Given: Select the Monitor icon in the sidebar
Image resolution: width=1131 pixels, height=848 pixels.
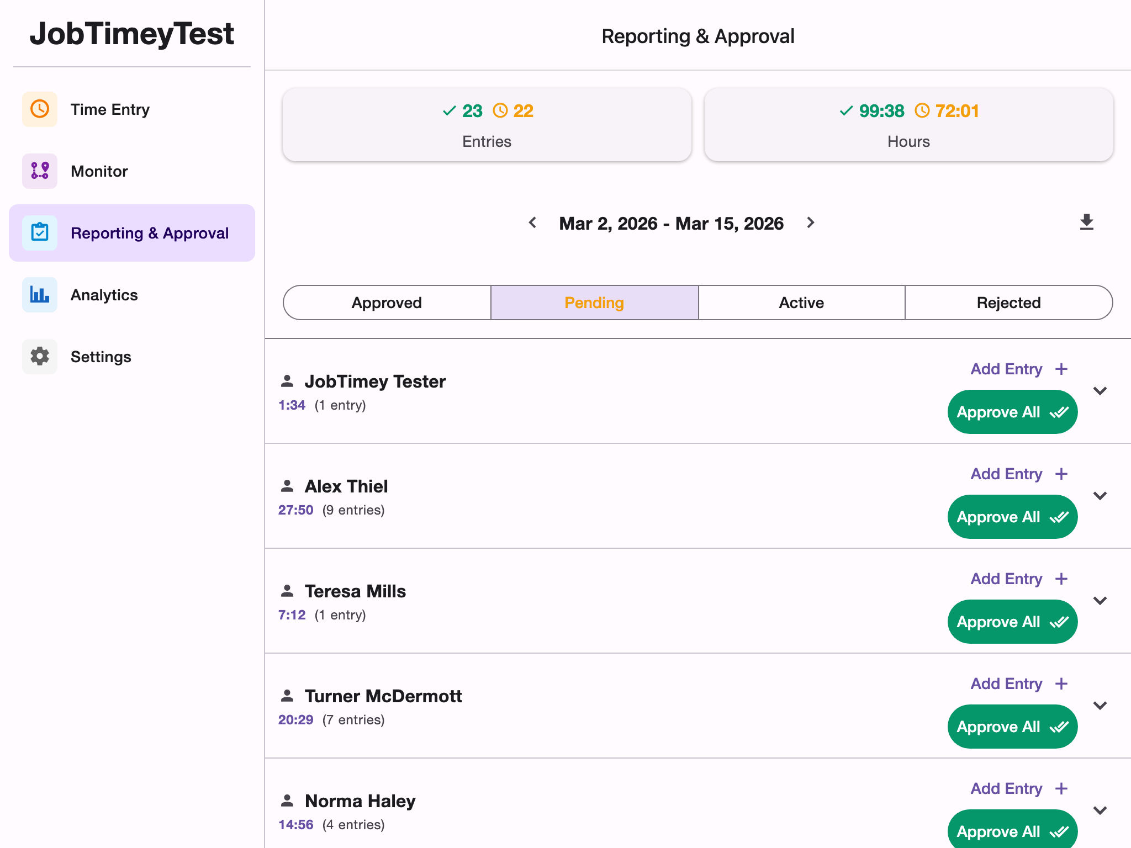Looking at the screenshot, I should (x=39, y=171).
